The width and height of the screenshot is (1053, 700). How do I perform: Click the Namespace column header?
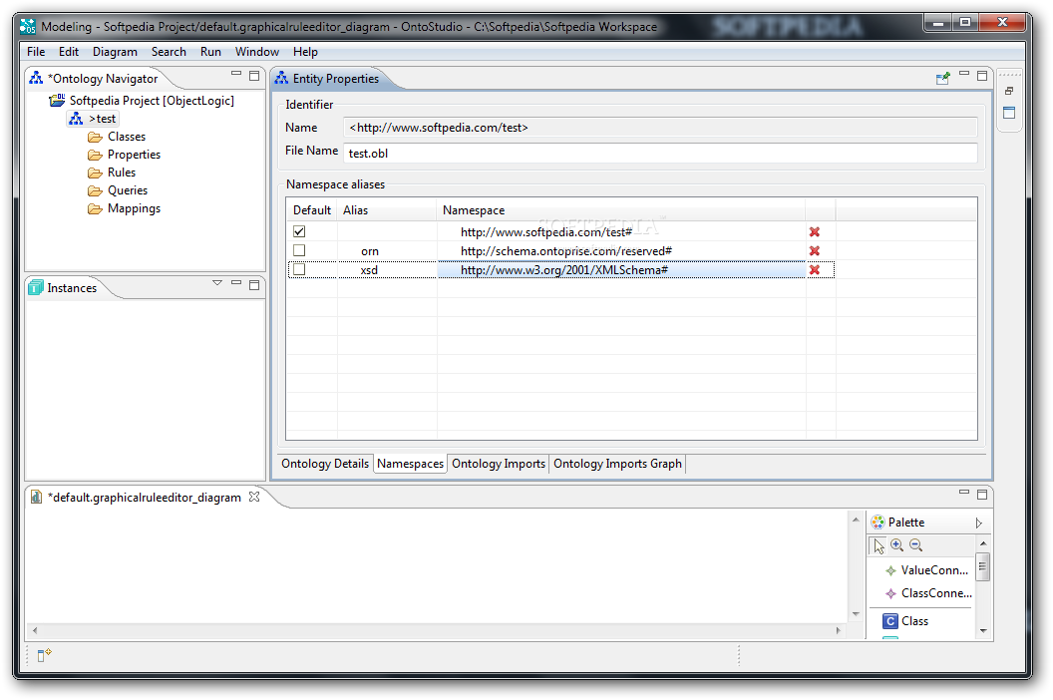tap(621, 210)
